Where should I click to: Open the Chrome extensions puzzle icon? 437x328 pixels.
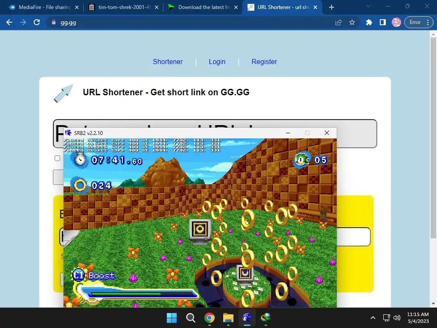pos(369,22)
